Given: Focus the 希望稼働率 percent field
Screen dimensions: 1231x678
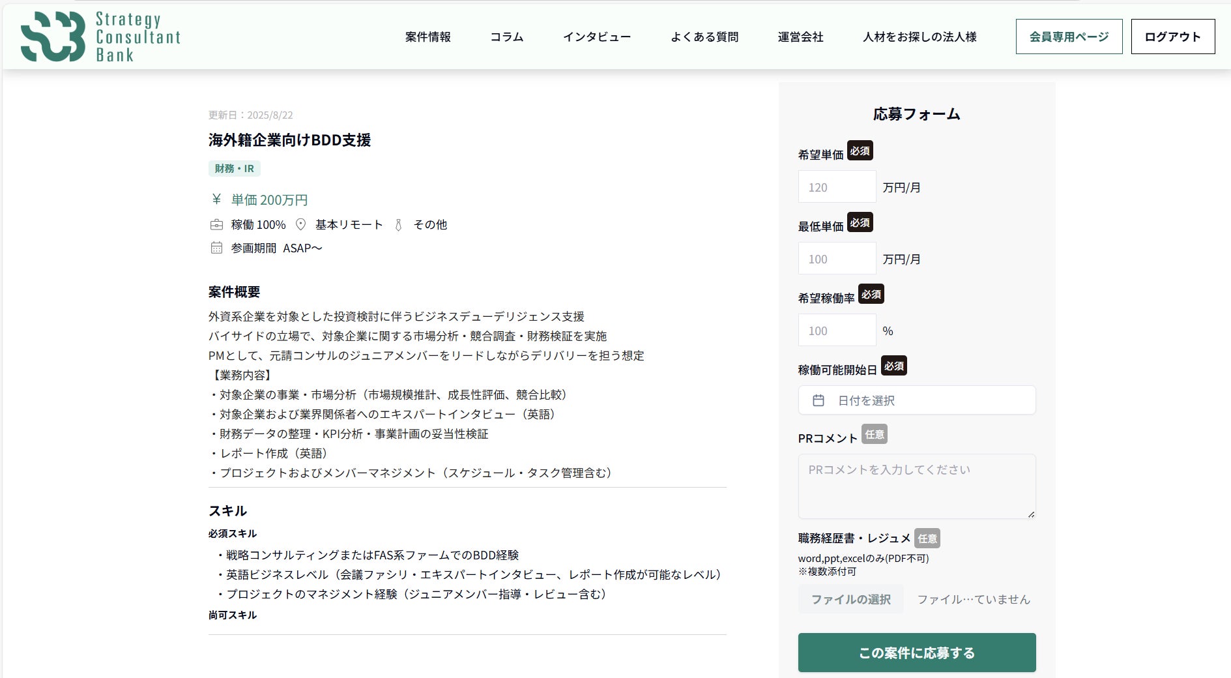Looking at the screenshot, I should (x=837, y=331).
